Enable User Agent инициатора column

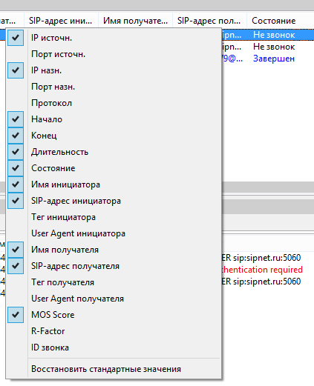pyautogui.click(x=114, y=233)
